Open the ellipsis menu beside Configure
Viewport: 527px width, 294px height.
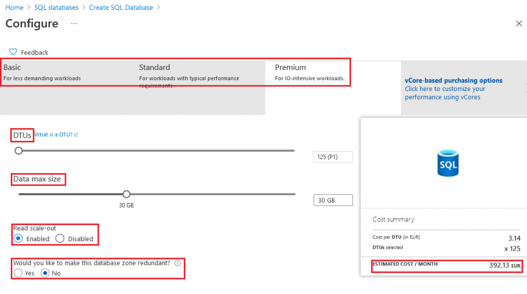pos(74,24)
